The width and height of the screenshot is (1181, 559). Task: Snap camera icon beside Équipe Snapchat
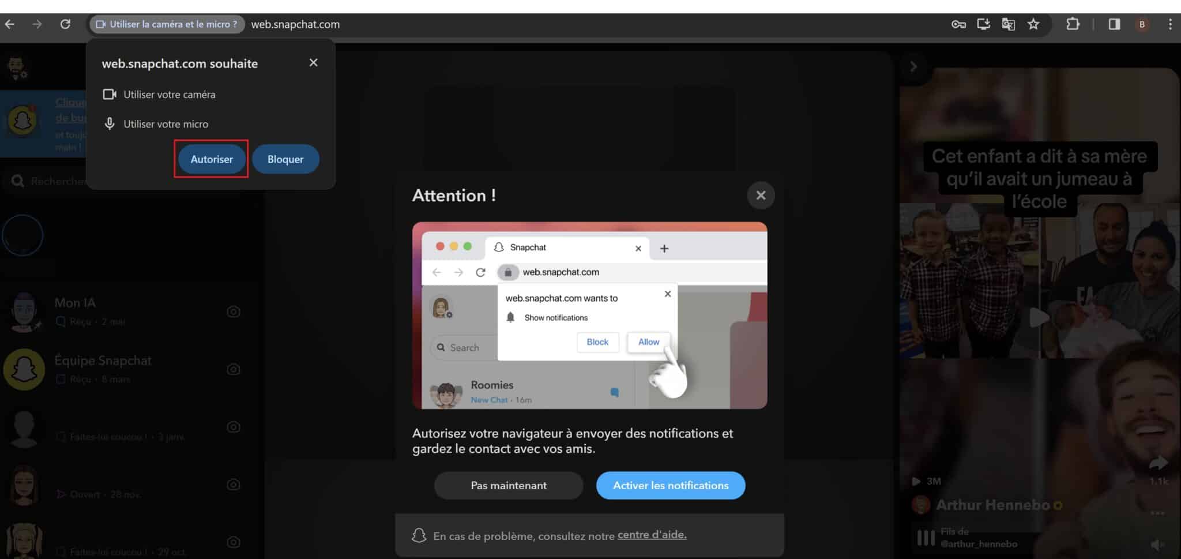click(x=233, y=369)
